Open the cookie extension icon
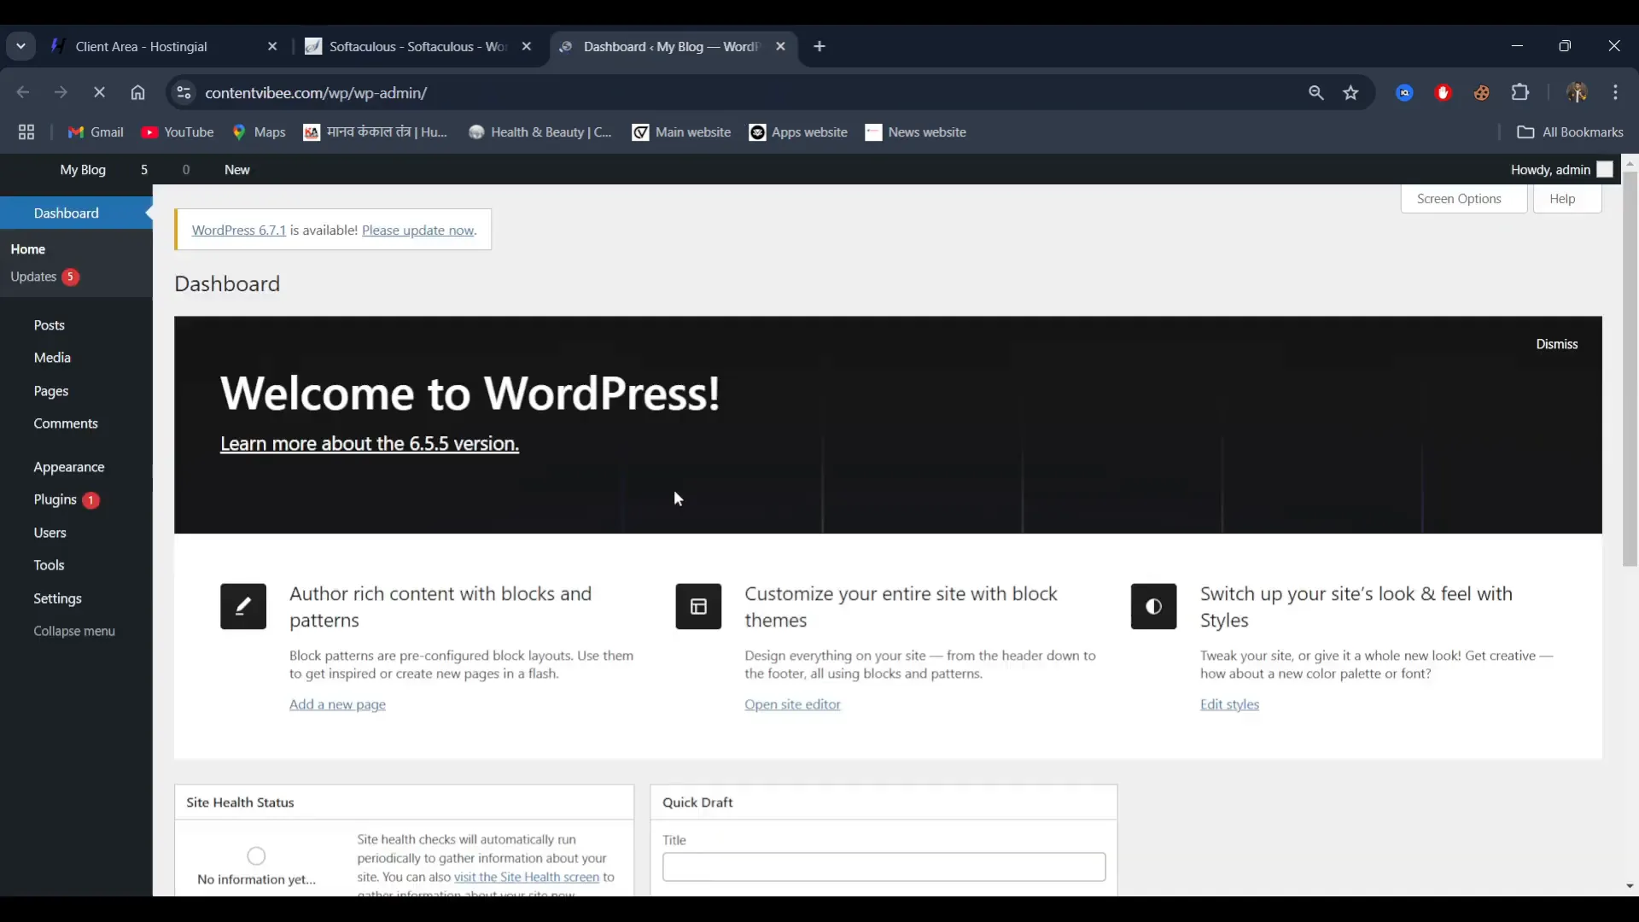The width and height of the screenshot is (1639, 922). (1482, 93)
